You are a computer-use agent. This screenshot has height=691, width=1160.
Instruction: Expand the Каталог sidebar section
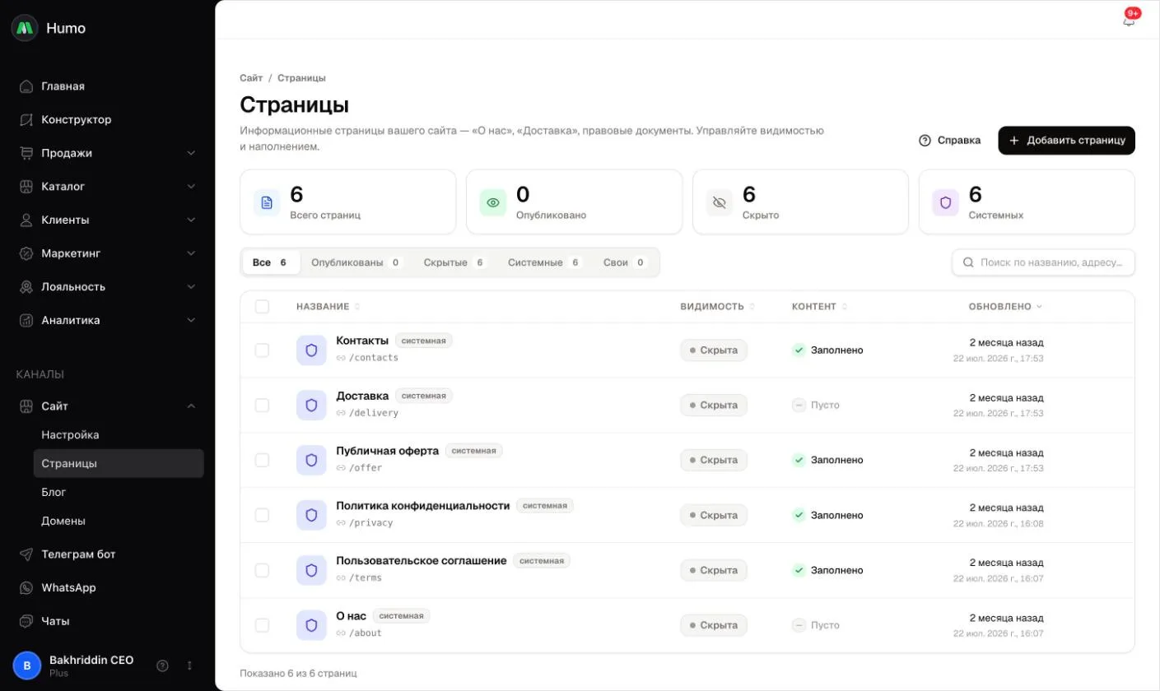(x=109, y=187)
